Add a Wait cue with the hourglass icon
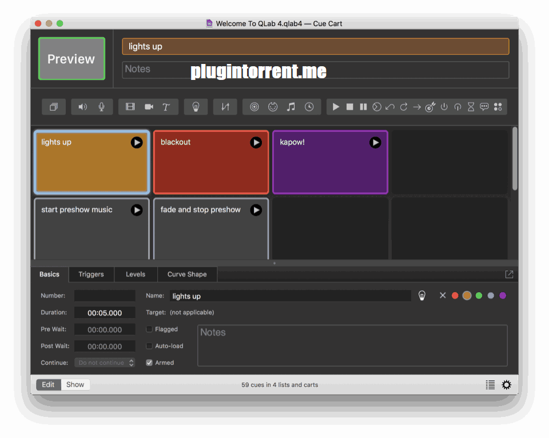The width and height of the screenshot is (549, 438). [x=471, y=107]
